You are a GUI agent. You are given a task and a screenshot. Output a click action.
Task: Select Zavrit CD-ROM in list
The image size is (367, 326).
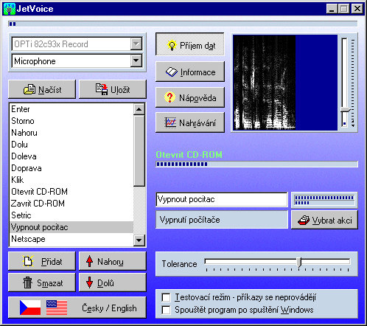point(71,204)
